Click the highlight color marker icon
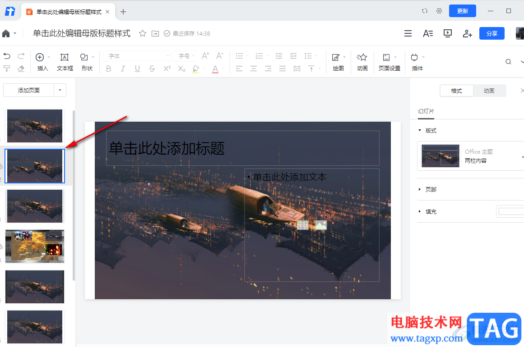This screenshot has height=347, width=524. (196, 69)
